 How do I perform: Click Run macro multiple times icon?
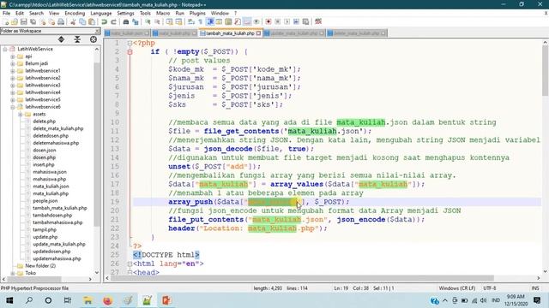point(296,21)
